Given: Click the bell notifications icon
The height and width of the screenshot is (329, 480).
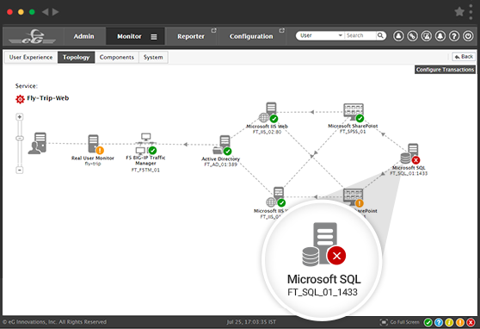Looking at the screenshot, I should [x=440, y=36].
